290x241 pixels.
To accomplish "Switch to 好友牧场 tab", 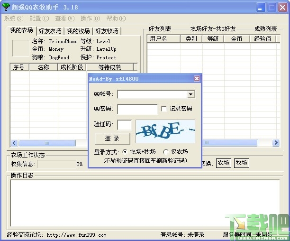I will click(107, 31).
